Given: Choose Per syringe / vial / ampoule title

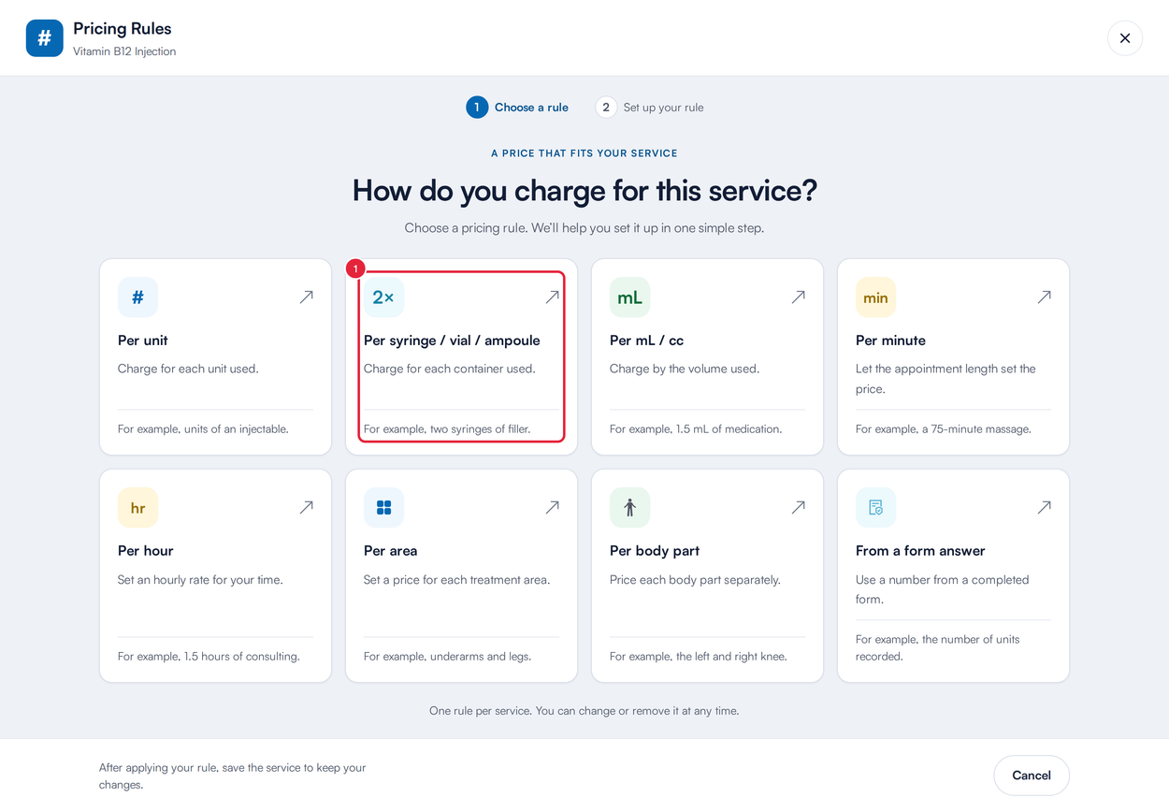Looking at the screenshot, I should pos(452,341).
